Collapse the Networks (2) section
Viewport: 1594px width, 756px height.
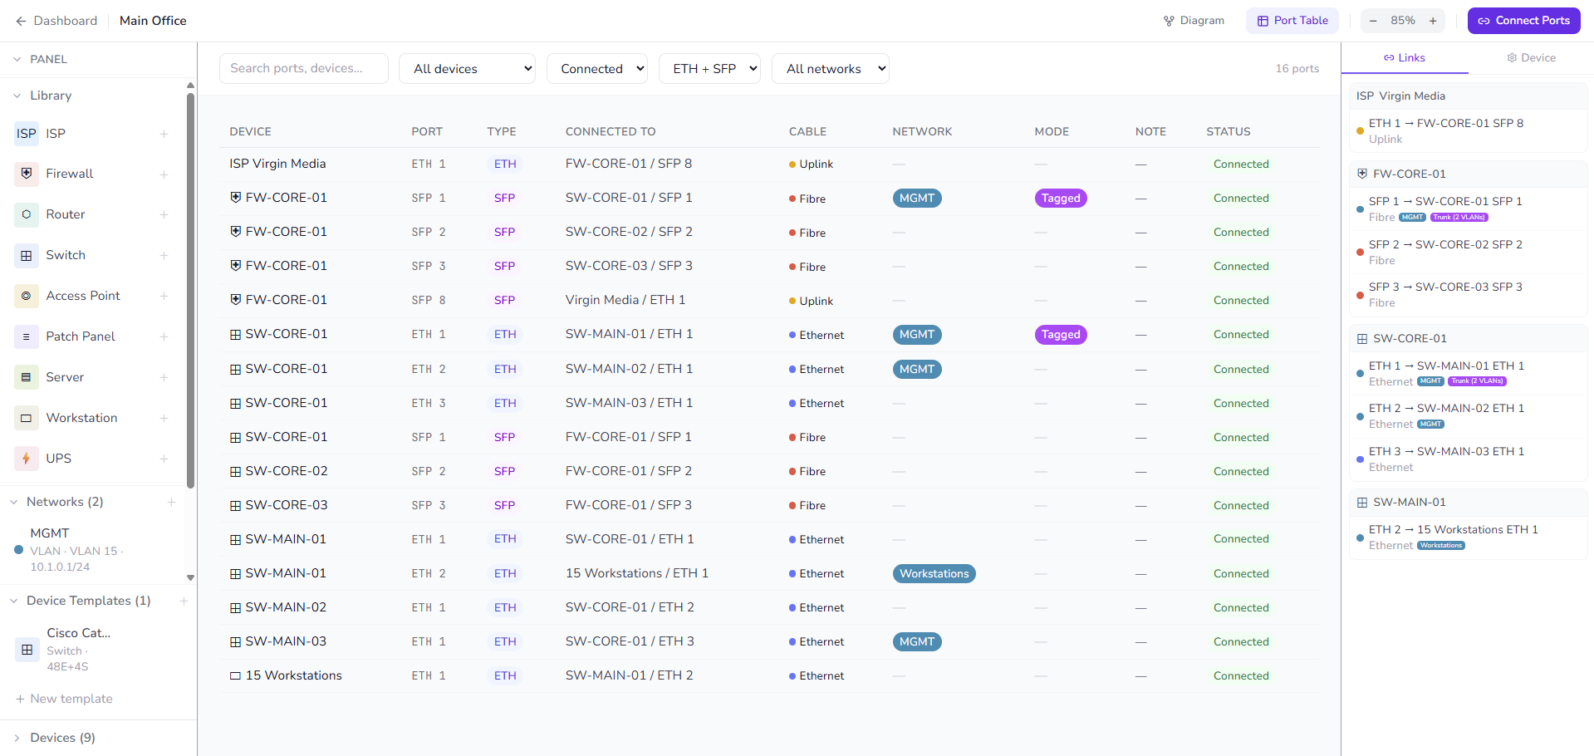14,502
